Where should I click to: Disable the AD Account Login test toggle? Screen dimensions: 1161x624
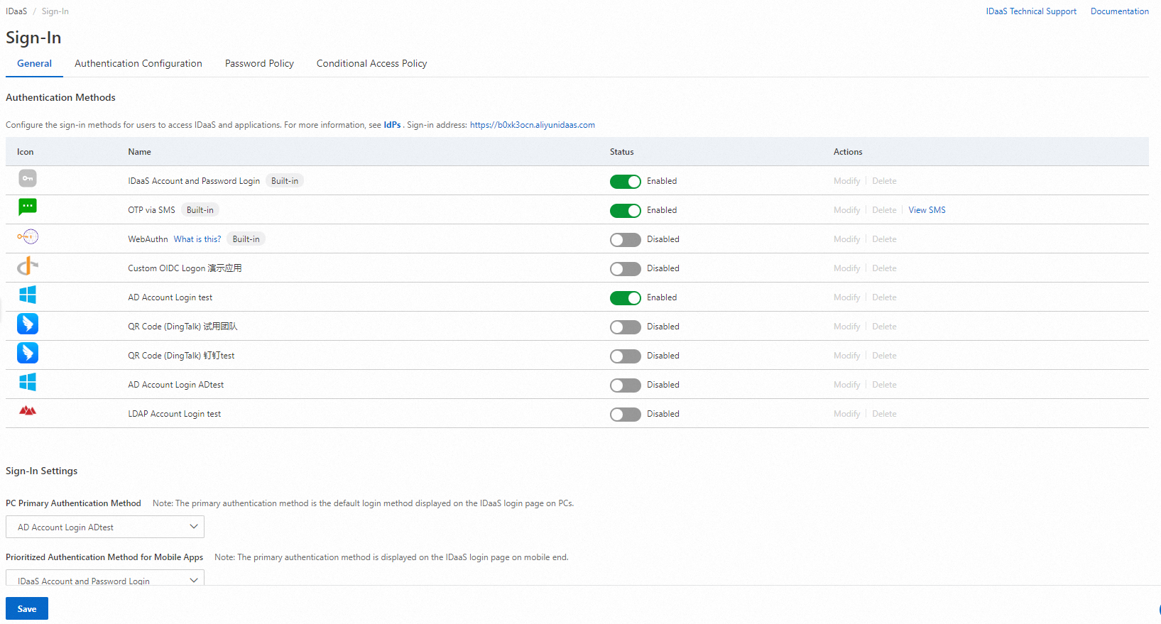(x=626, y=298)
